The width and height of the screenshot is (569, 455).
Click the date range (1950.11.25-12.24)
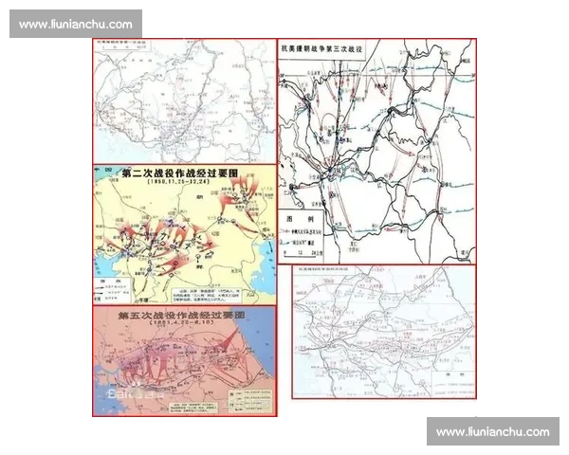click(179, 181)
